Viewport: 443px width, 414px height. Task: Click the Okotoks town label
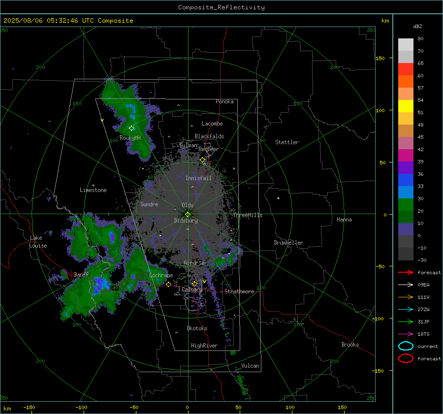[197, 328]
